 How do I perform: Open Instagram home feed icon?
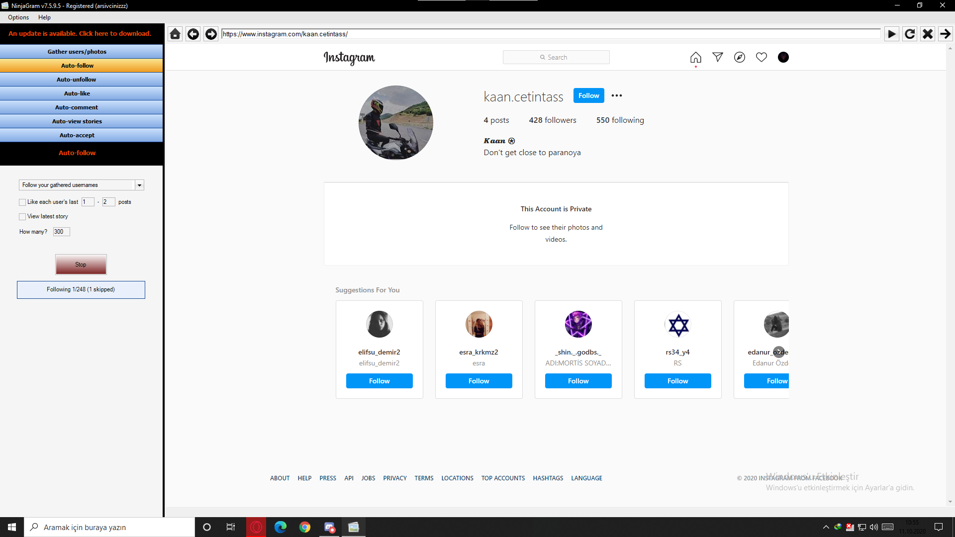[695, 57]
